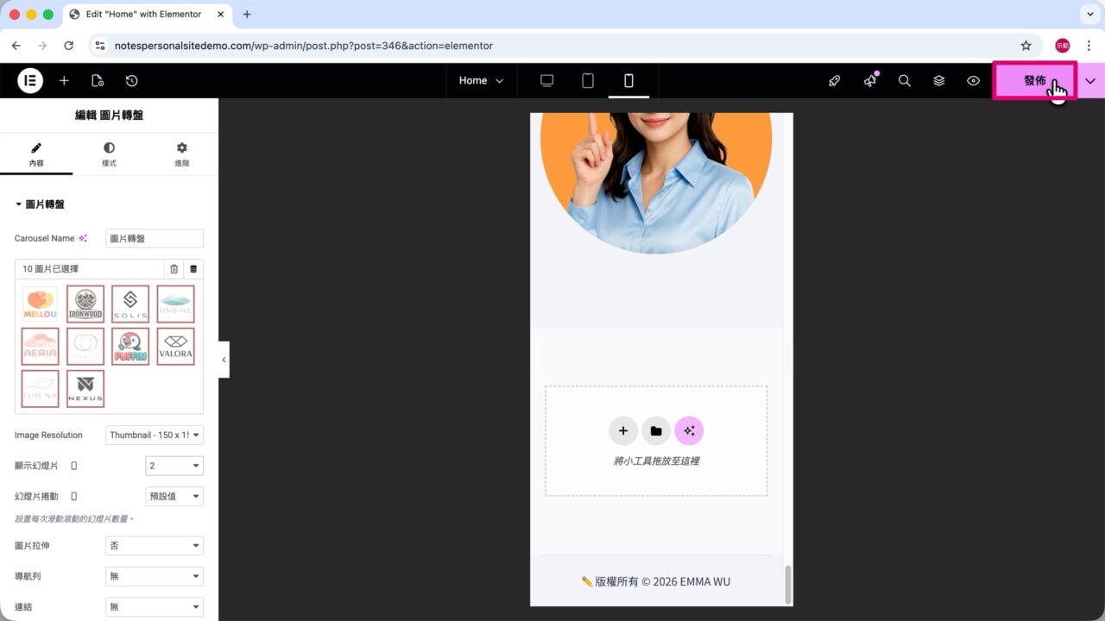This screenshot has height=621, width=1105.
Task: Click the site information icon in address bar
Action: click(x=100, y=45)
